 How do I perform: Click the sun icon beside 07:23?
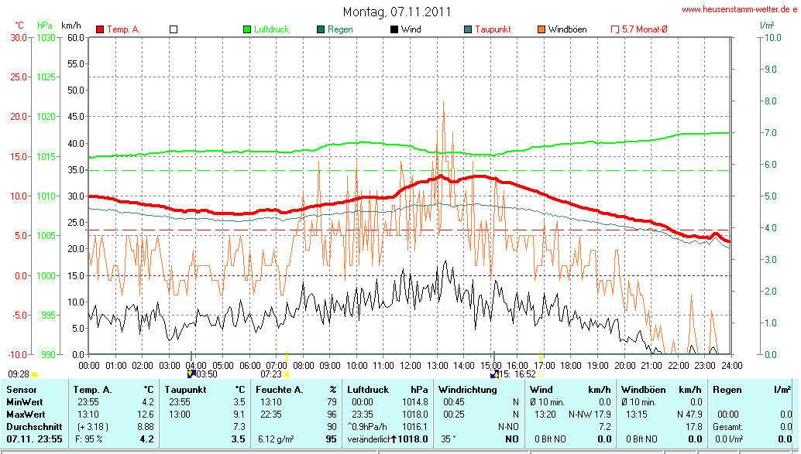287,374
